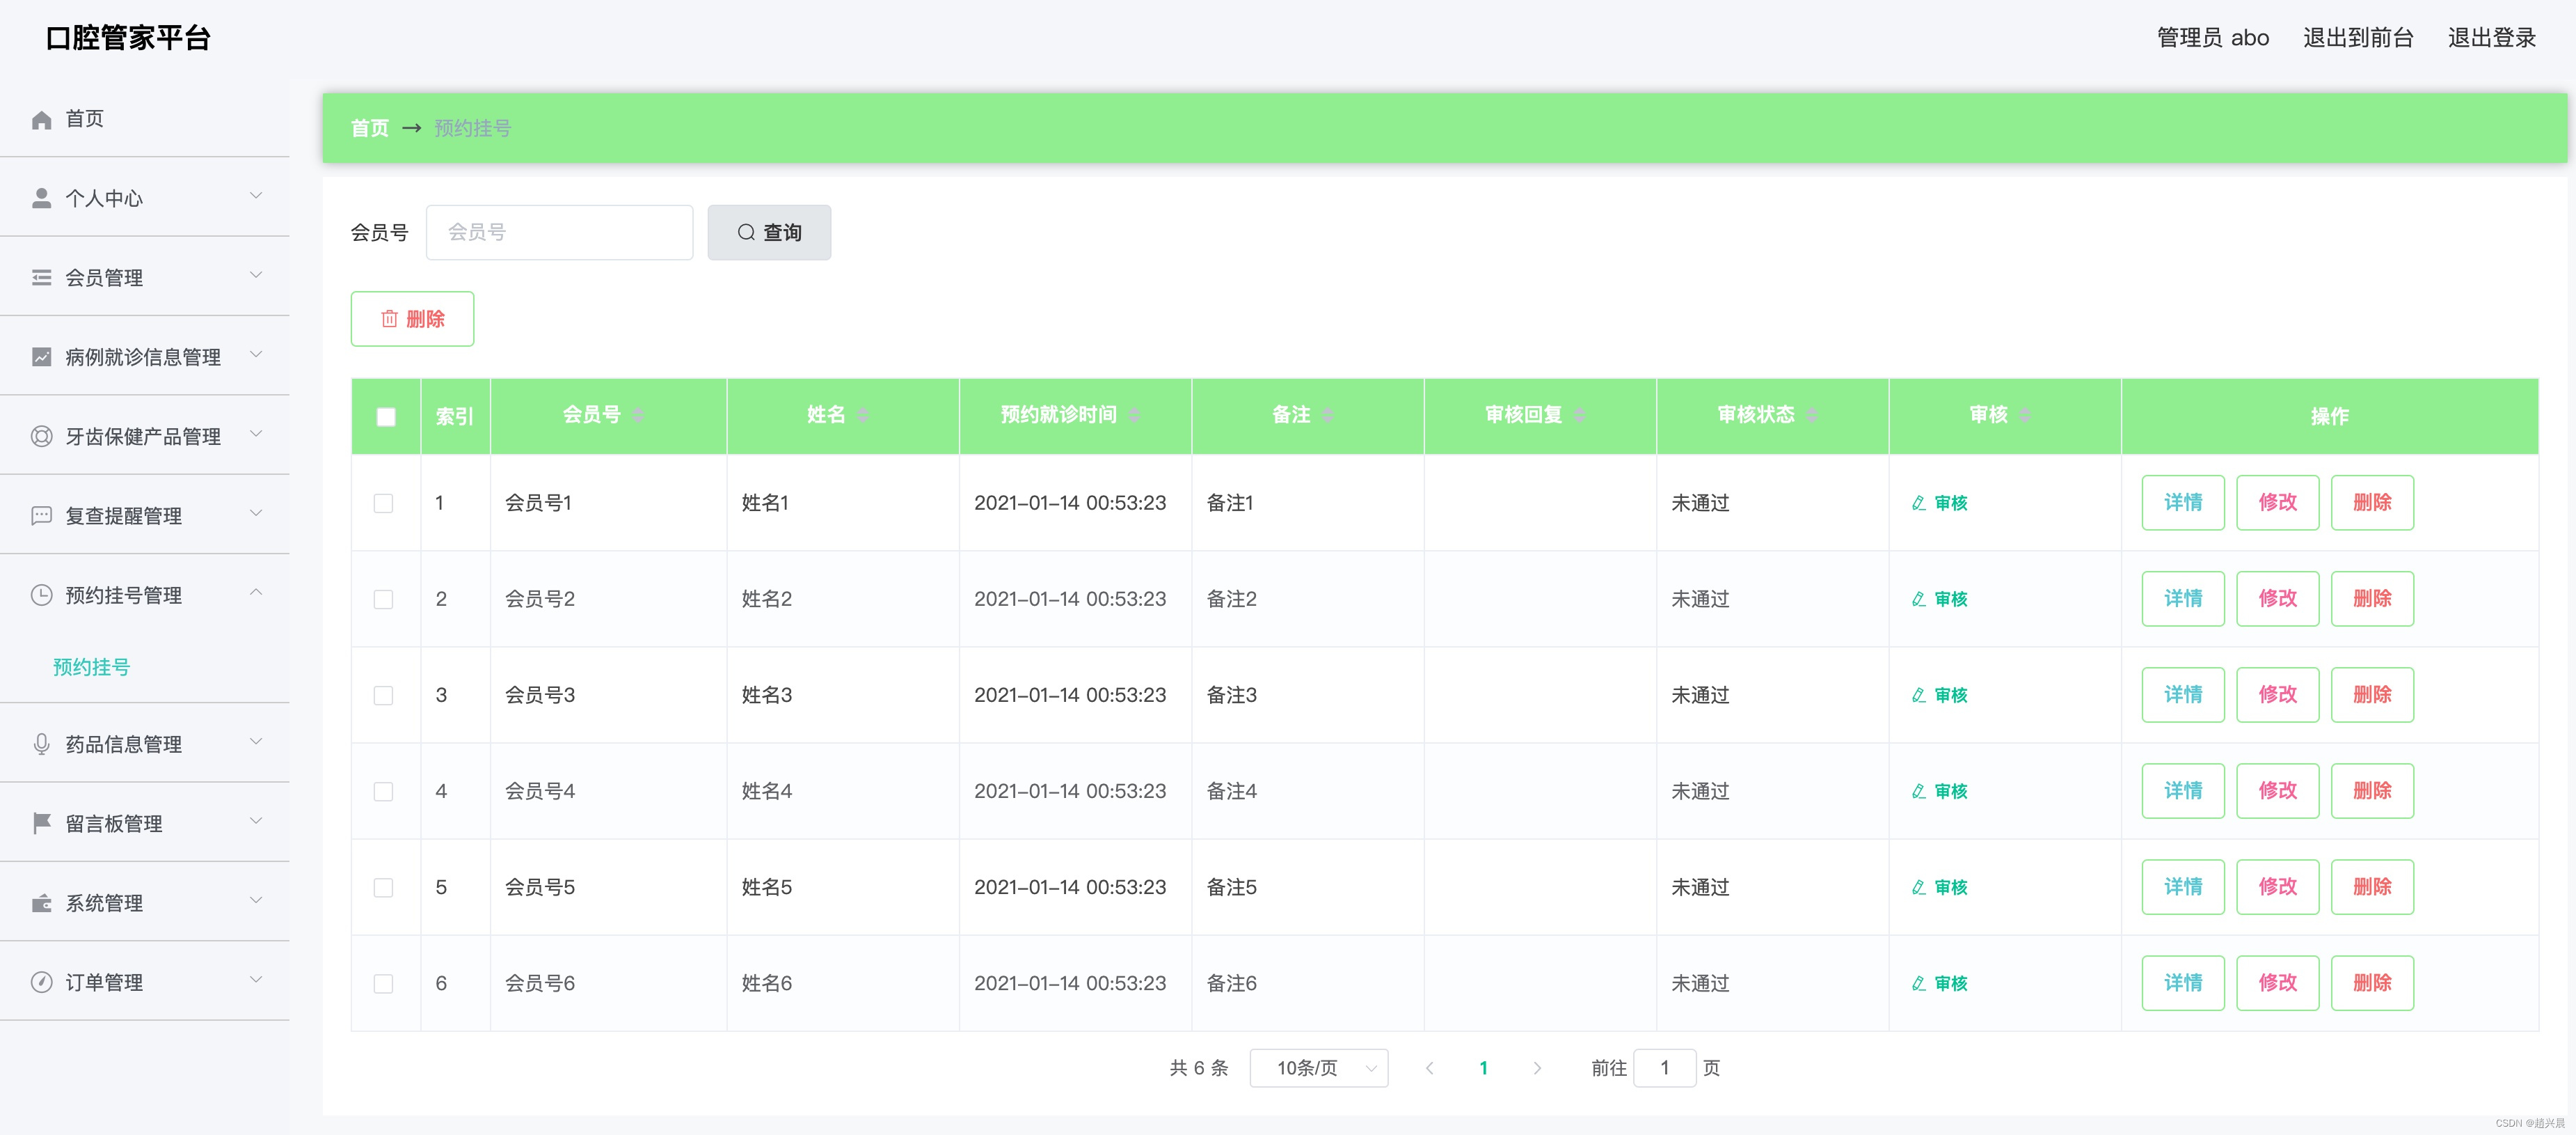Image resolution: width=2576 pixels, height=1135 pixels.
Task: Click the 未通过 status in row 会员号2
Action: tap(1700, 599)
